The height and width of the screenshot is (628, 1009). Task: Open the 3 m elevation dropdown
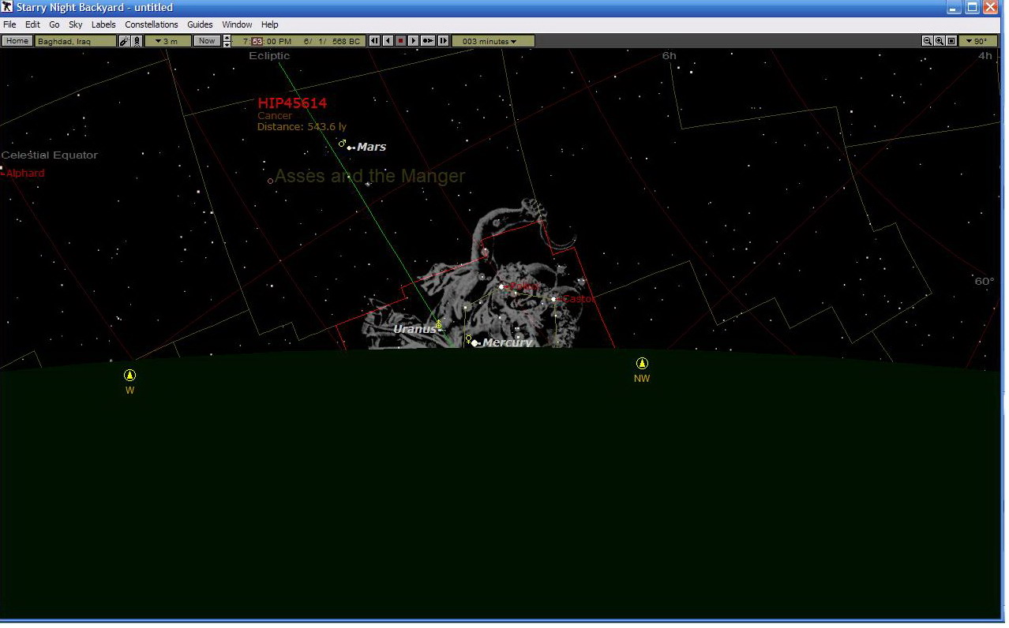(167, 41)
